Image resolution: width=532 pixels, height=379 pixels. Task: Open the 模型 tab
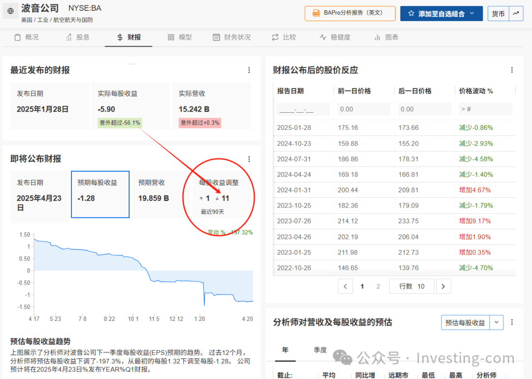(180, 37)
